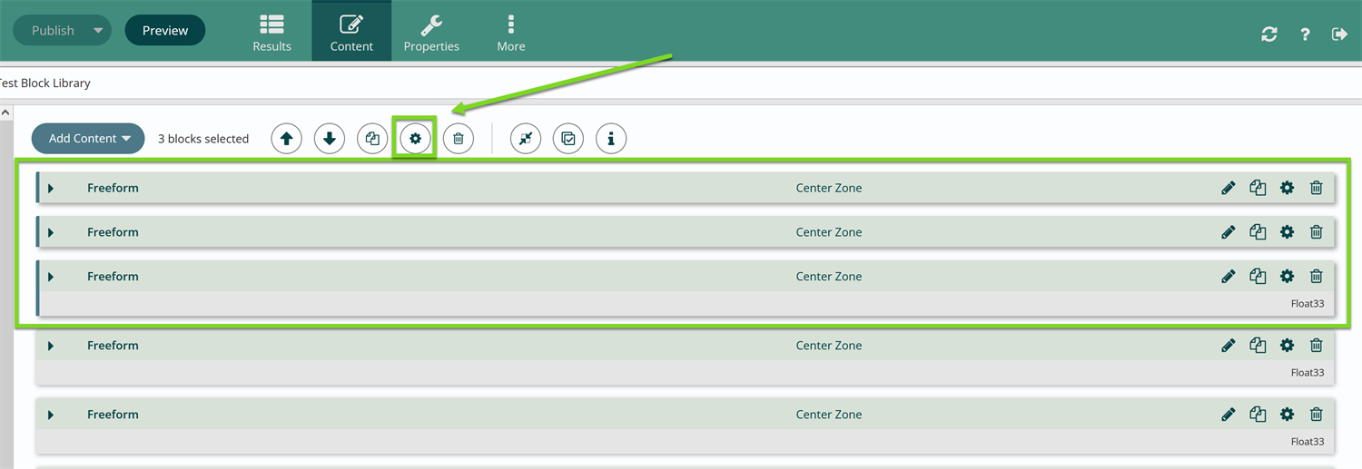The image size is (1362, 469).
Task: Switch to the Results tab
Action: 272,32
